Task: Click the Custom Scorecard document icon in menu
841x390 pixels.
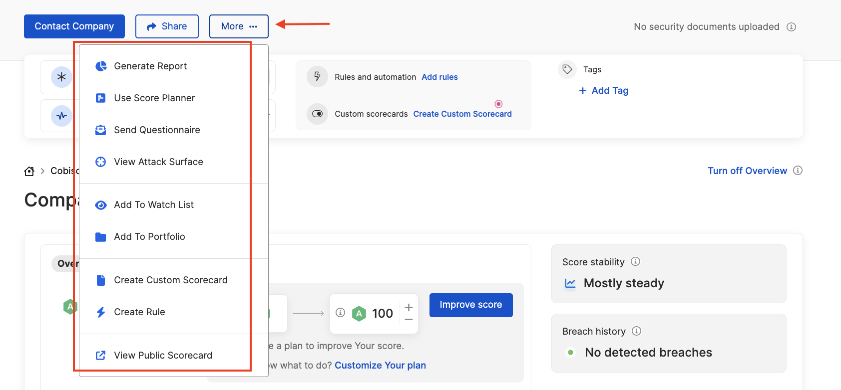Action: pyautogui.click(x=101, y=280)
